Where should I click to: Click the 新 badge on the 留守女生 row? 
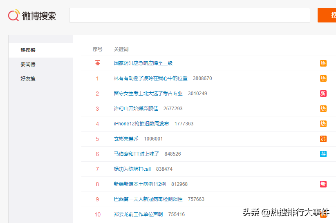point(323,94)
